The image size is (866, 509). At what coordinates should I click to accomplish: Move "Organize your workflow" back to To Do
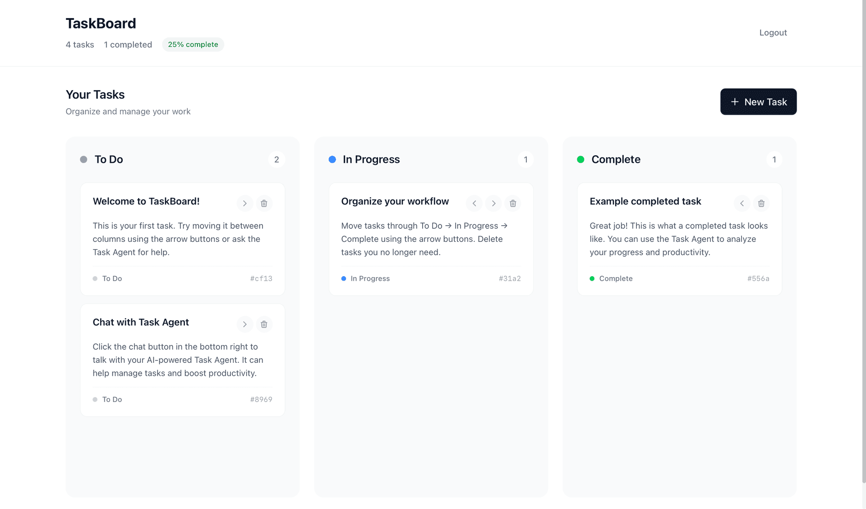(474, 204)
